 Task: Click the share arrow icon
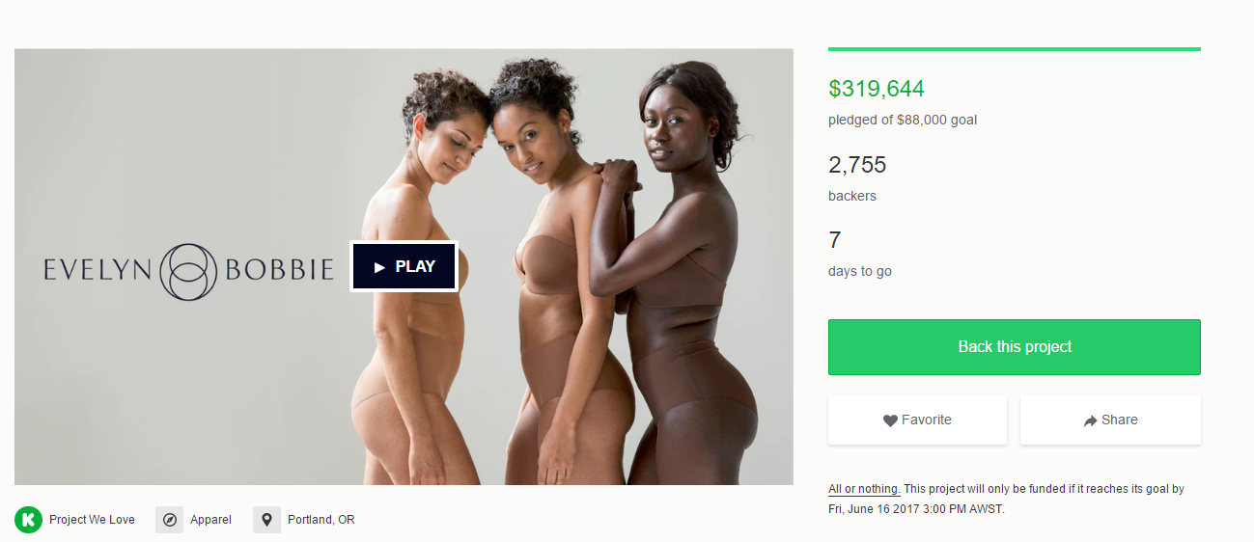(1090, 420)
